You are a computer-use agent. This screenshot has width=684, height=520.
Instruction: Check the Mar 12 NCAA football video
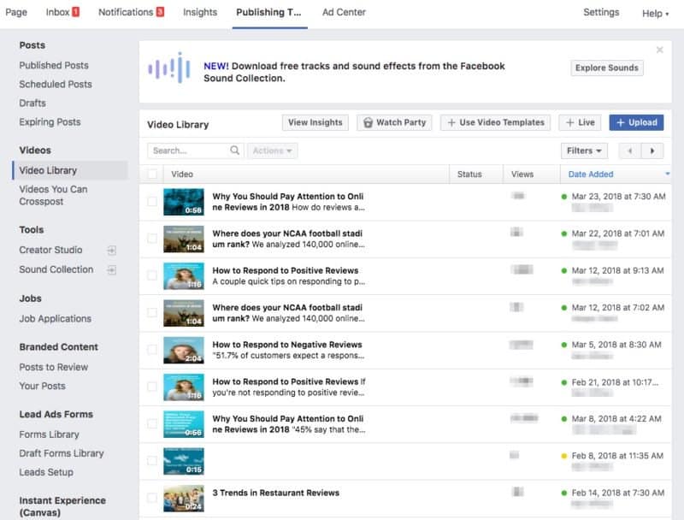pyautogui.click(x=152, y=313)
